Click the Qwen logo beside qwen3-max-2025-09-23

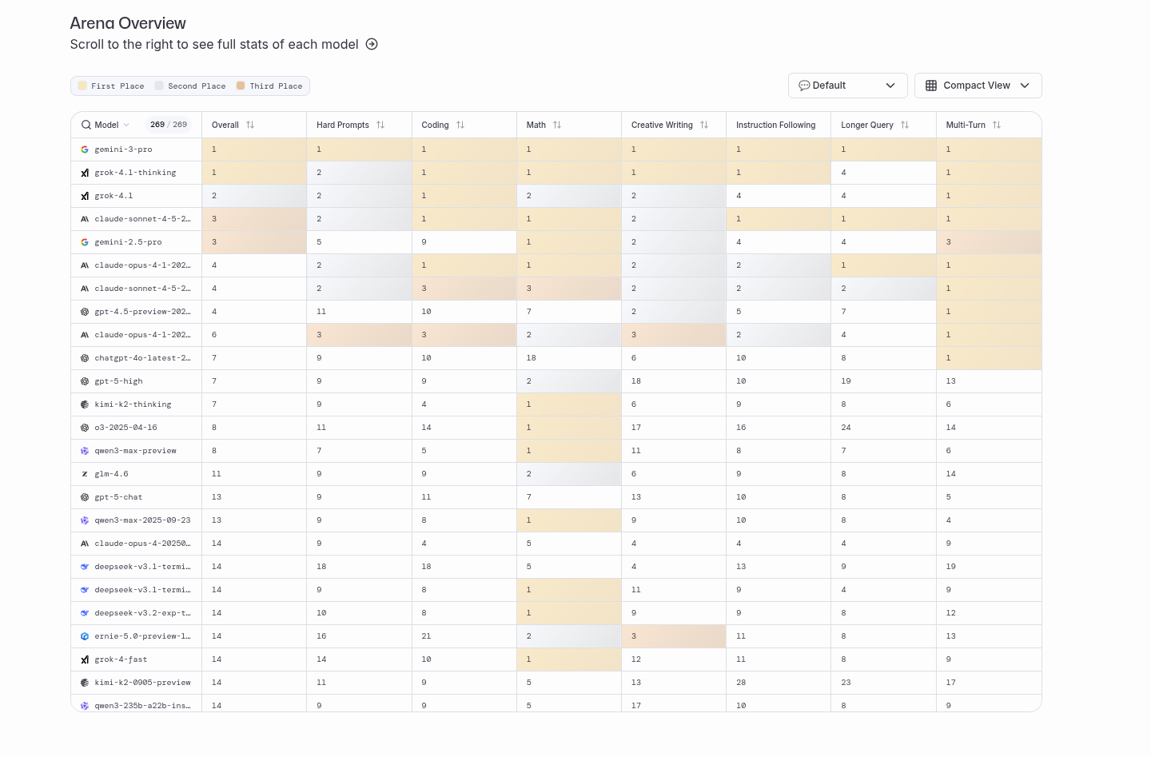tap(85, 520)
